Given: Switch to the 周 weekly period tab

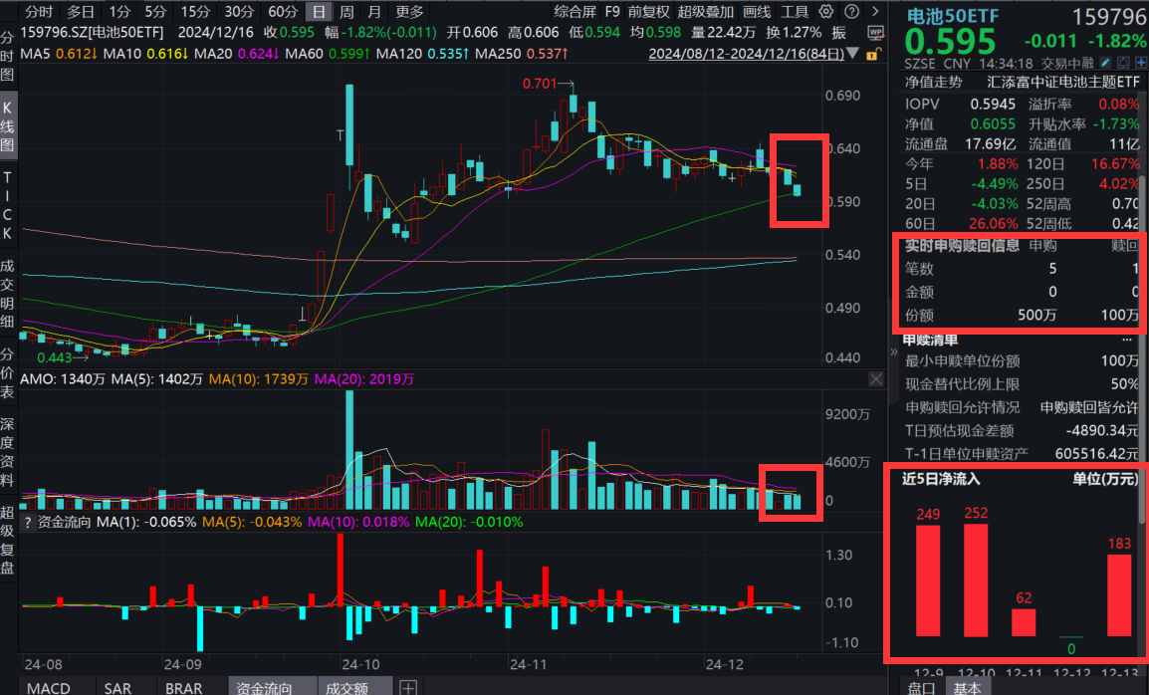Looking at the screenshot, I should 345,12.
